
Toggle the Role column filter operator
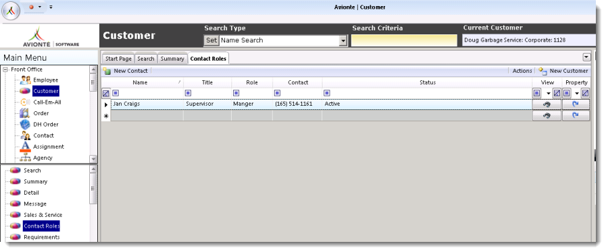point(236,93)
